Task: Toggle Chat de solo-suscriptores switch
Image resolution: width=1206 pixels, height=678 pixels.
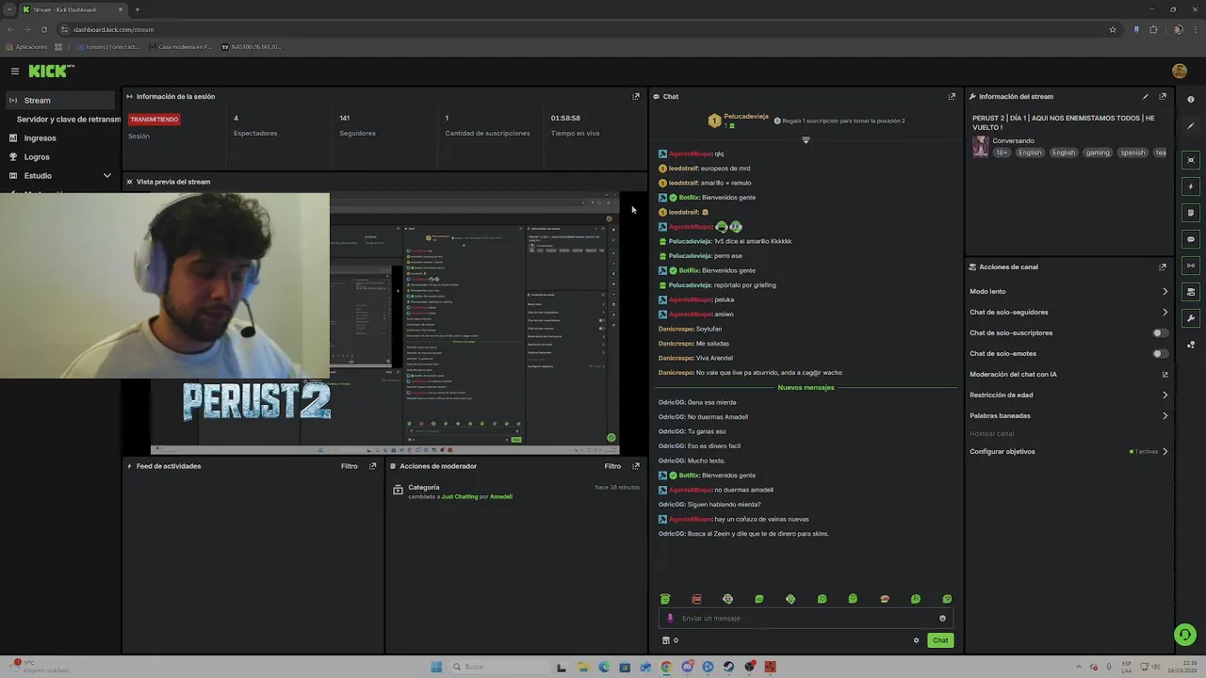Action: click(1161, 332)
